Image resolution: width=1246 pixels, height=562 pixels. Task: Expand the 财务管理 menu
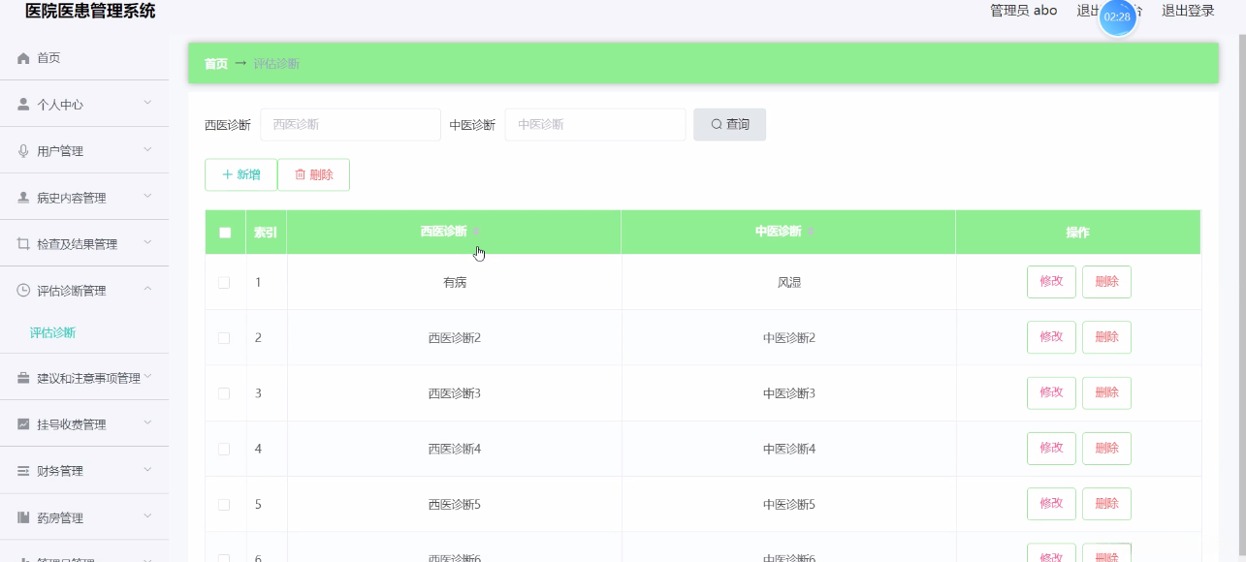[x=84, y=470]
